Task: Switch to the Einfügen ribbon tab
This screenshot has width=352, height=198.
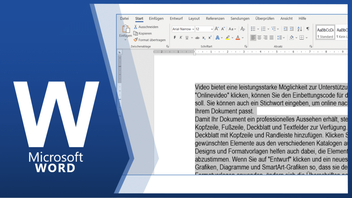Action: pyautogui.click(x=156, y=19)
